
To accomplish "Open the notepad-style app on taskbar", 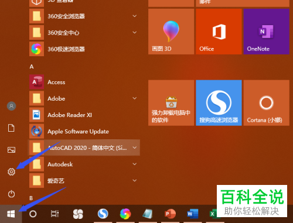I will pyautogui.click(x=148, y=214).
